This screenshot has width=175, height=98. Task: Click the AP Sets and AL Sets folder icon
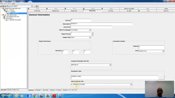click(x=3, y=15)
